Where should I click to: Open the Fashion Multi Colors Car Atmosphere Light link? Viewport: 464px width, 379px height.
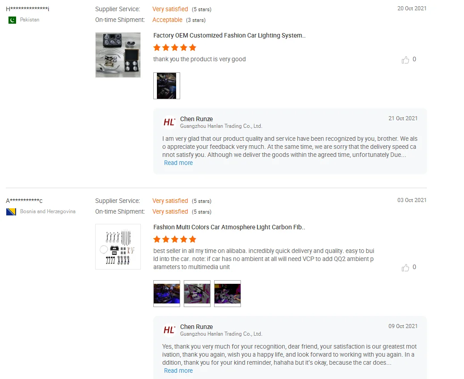pyautogui.click(x=229, y=227)
